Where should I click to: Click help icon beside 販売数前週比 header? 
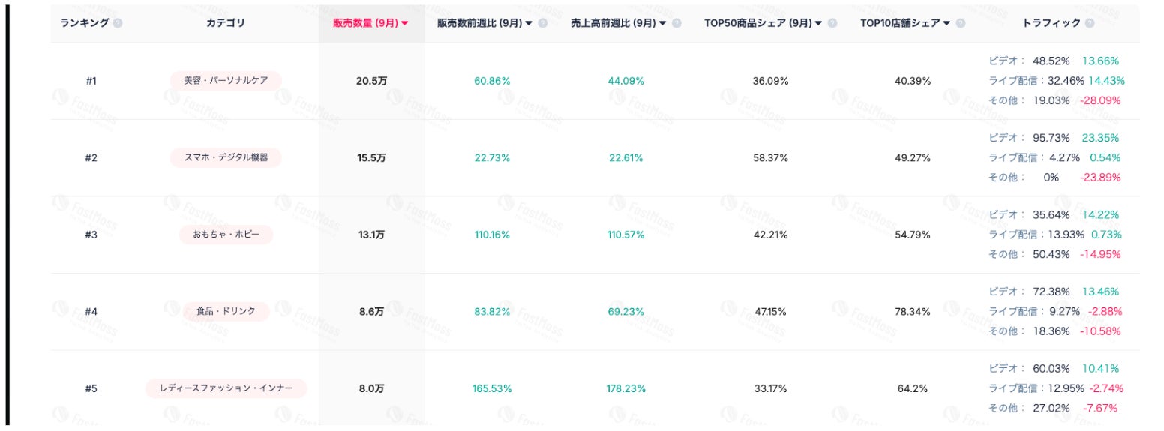(x=542, y=23)
